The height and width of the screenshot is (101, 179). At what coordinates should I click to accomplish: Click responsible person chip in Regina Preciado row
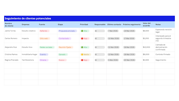[x=100, y=60]
